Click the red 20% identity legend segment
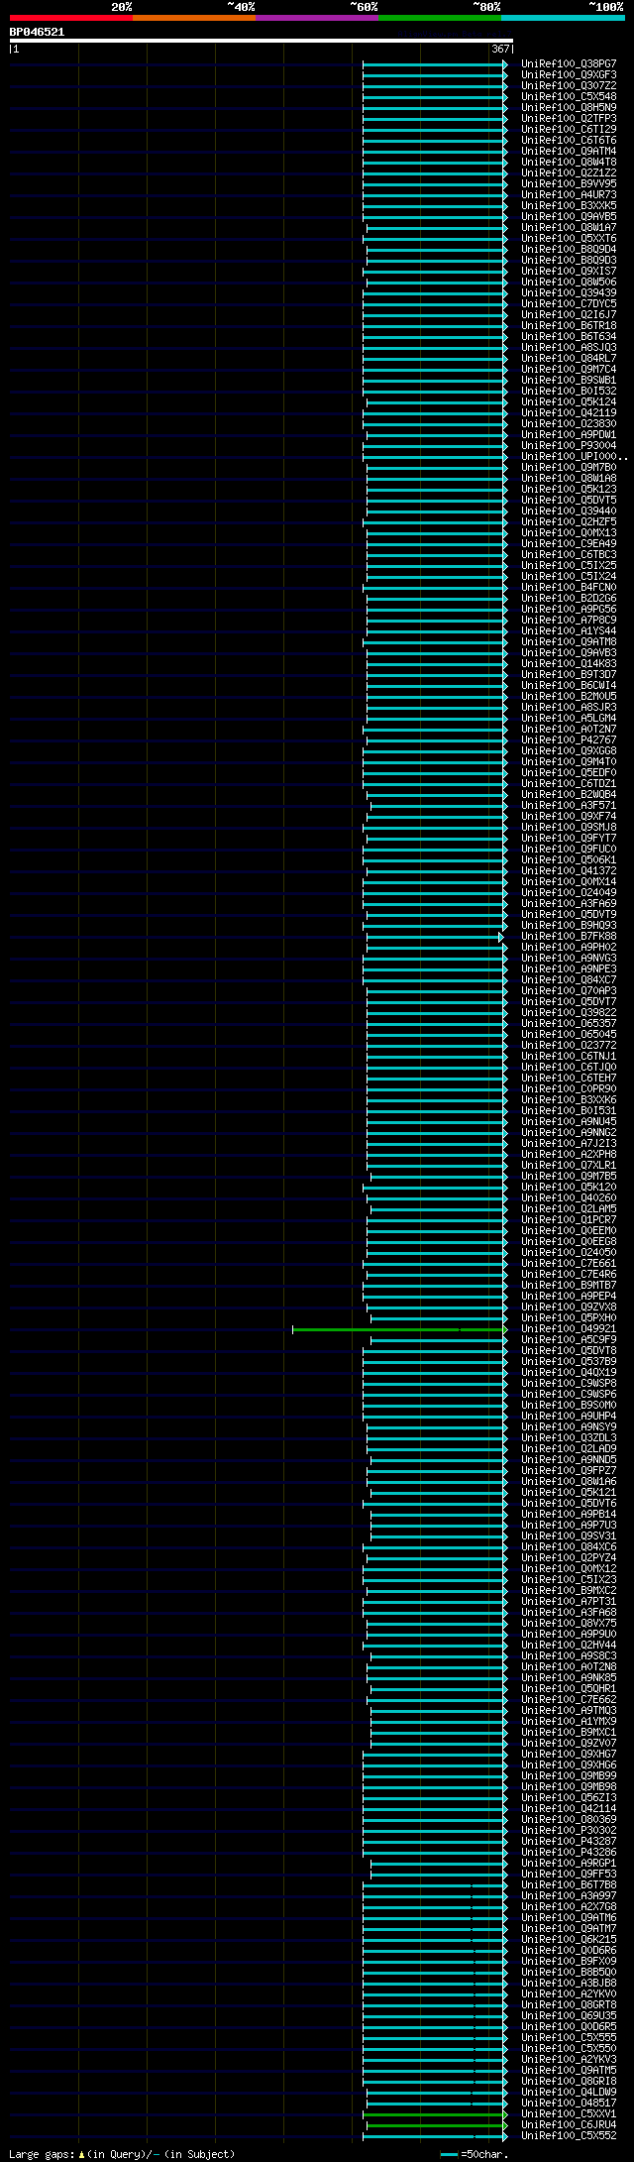The height and width of the screenshot is (2162, 634). (x=71, y=18)
